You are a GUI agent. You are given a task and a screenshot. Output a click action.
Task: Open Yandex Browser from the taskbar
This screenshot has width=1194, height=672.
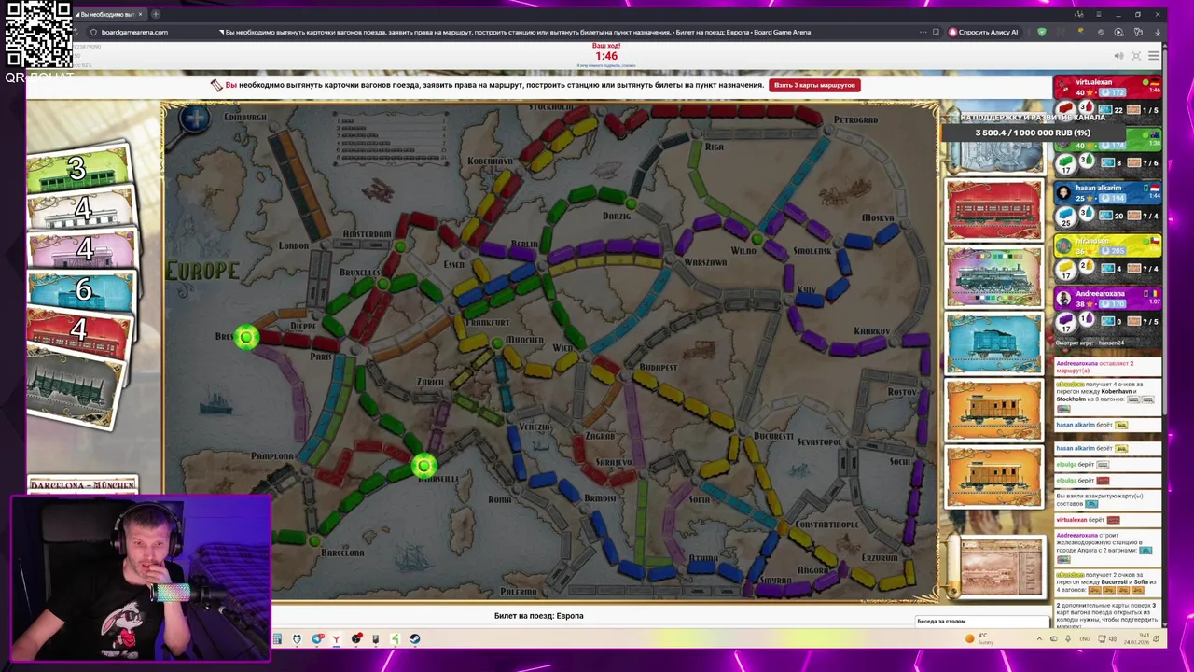tap(336, 639)
